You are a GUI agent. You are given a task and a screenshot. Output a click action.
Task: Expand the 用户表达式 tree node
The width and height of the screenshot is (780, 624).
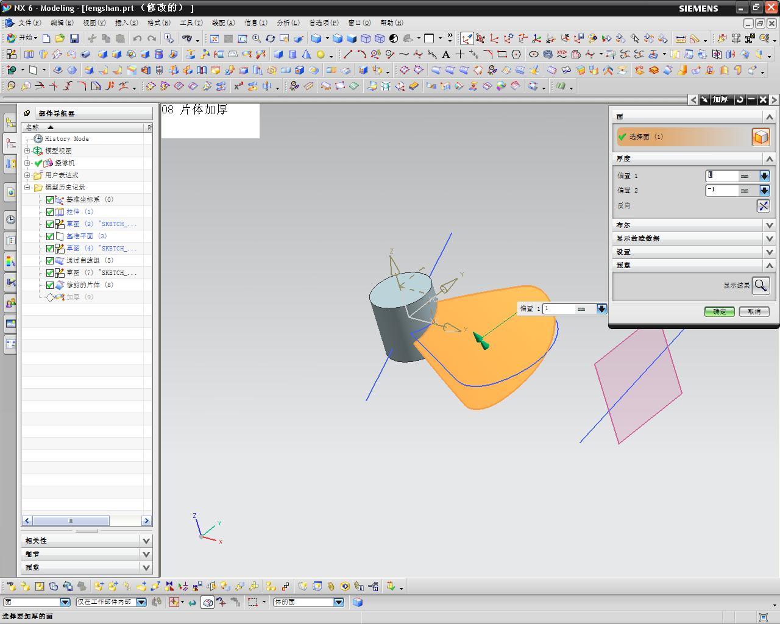pos(27,175)
